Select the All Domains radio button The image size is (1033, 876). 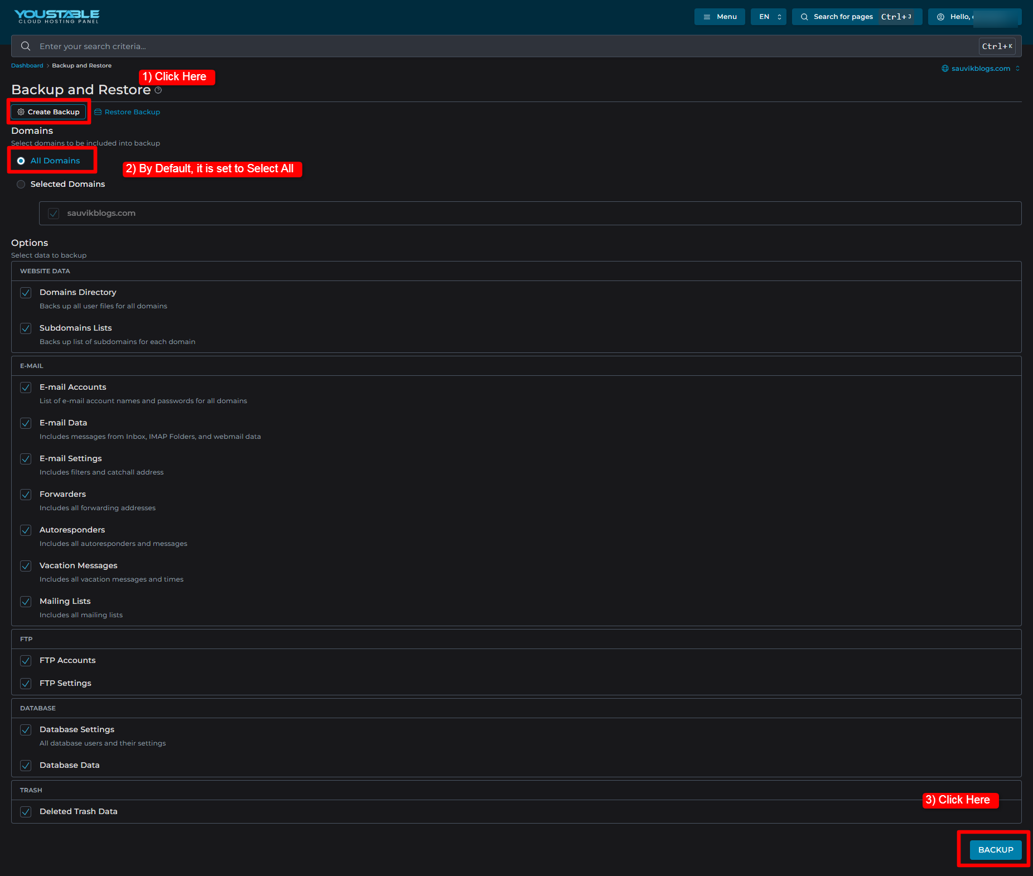pyautogui.click(x=21, y=161)
